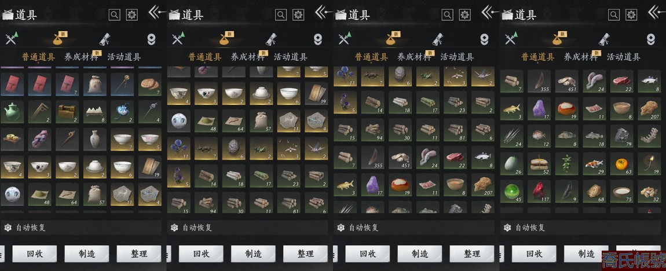The width and height of the screenshot is (666, 271).
Task: Open the crossed swords equipment category in the second panel
Action: [x=178, y=39]
